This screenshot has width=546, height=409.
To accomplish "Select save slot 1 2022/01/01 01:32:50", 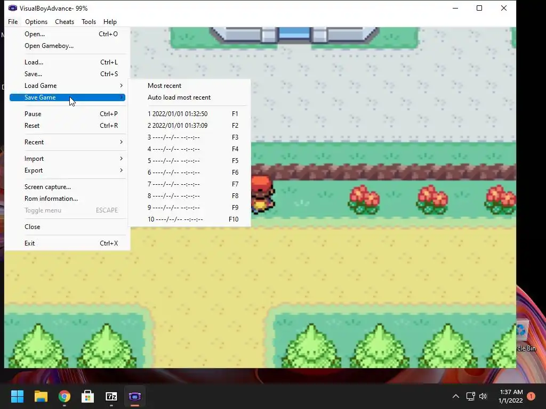I will point(189,114).
